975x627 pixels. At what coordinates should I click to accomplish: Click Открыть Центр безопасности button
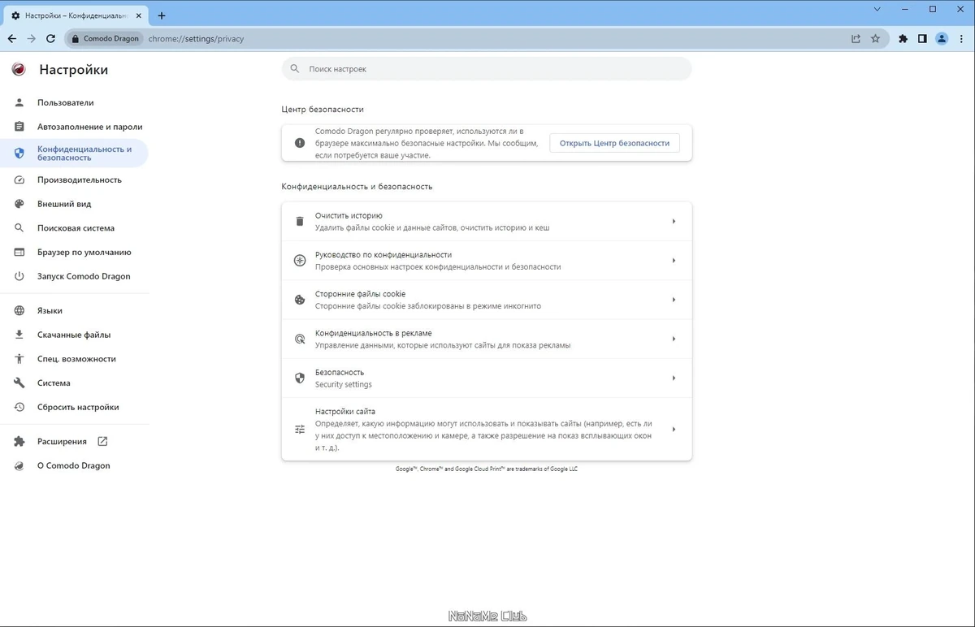click(x=614, y=143)
